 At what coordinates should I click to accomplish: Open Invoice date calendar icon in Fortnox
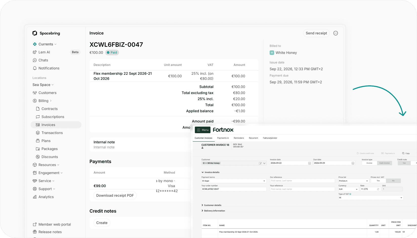pyautogui.click(x=309, y=163)
